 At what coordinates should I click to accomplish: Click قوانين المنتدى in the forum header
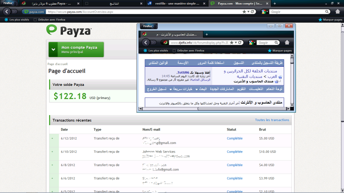tap(158, 63)
